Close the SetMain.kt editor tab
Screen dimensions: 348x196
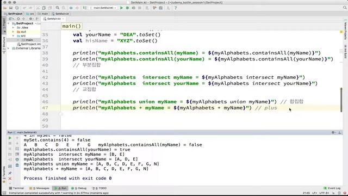click(x=63, y=19)
